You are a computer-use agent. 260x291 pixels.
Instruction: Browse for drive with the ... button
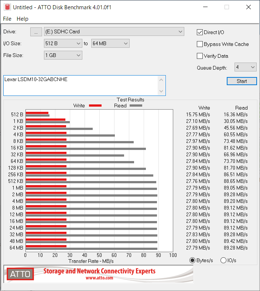pos(36,32)
